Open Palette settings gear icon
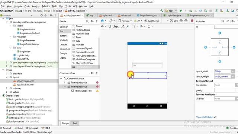This screenshot has width=238, height=134. (92, 21)
